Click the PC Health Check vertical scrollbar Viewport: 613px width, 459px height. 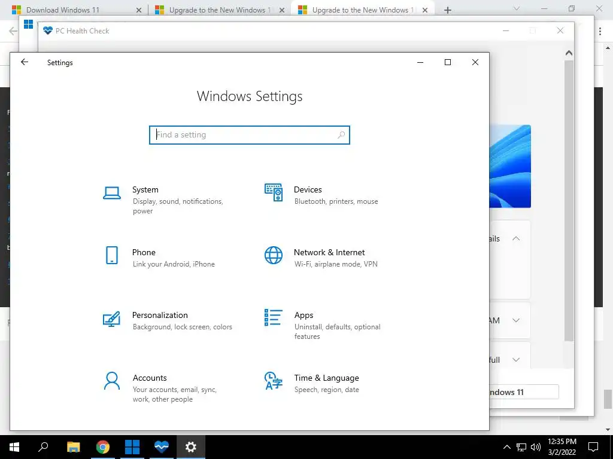569,201
